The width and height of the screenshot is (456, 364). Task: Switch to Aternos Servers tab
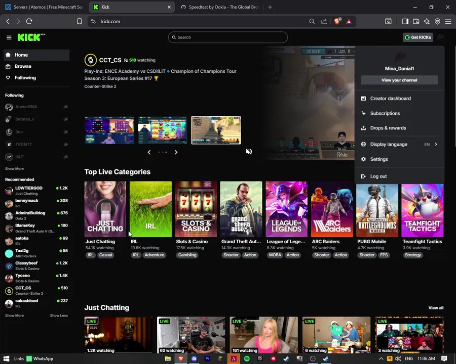pos(44,7)
